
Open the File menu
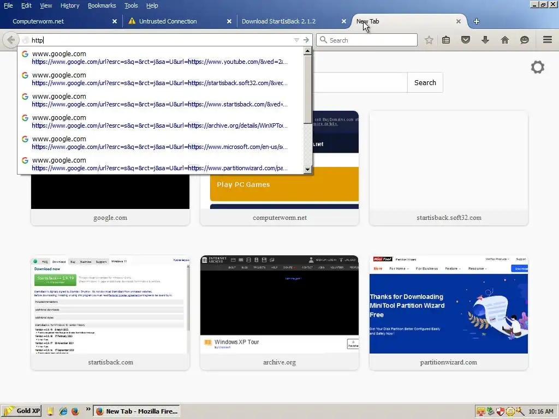coord(8,5)
